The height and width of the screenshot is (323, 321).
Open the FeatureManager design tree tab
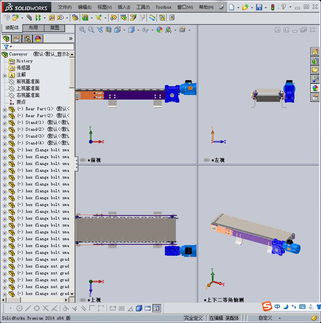(6, 38)
